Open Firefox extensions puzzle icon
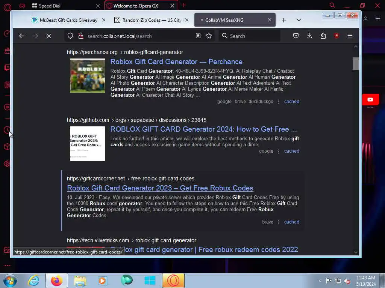The height and width of the screenshot is (288, 385). coord(323,36)
